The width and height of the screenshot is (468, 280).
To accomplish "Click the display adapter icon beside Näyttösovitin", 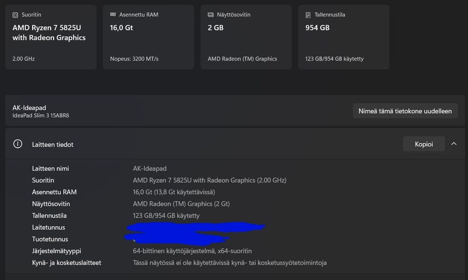I will (x=211, y=15).
